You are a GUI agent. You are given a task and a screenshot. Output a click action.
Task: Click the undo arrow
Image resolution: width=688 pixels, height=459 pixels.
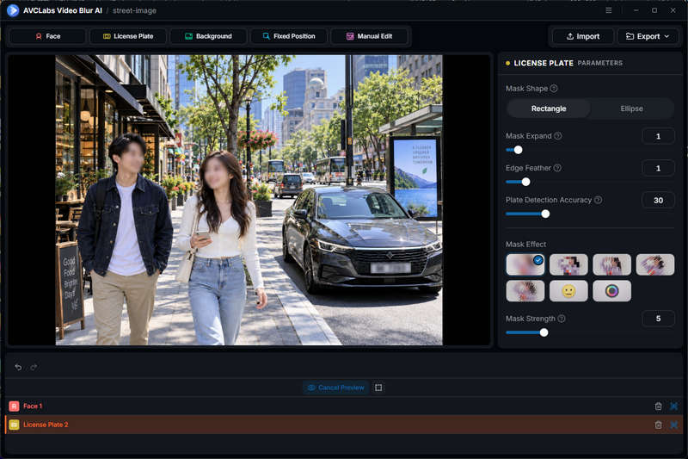18,367
